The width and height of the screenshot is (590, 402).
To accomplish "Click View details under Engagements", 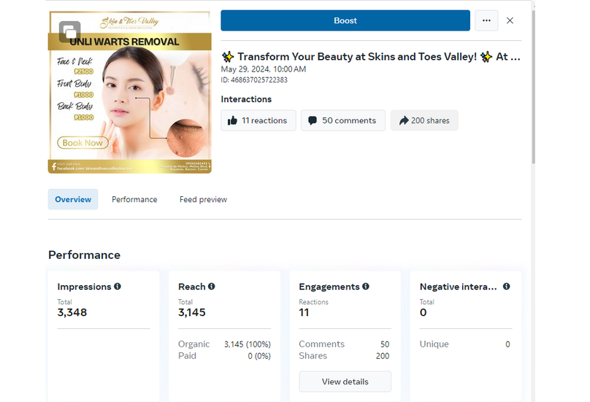I will [x=345, y=382].
